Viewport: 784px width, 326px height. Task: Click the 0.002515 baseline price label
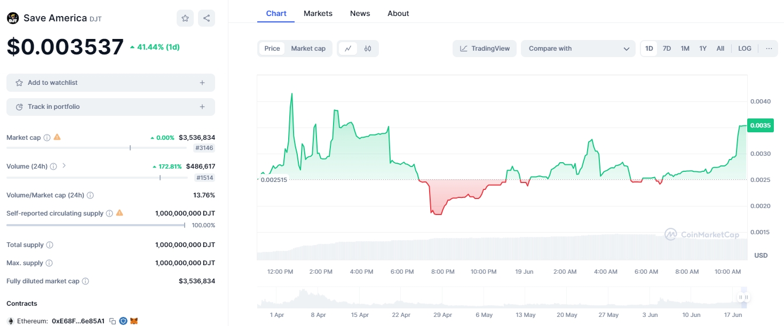coord(274,180)
